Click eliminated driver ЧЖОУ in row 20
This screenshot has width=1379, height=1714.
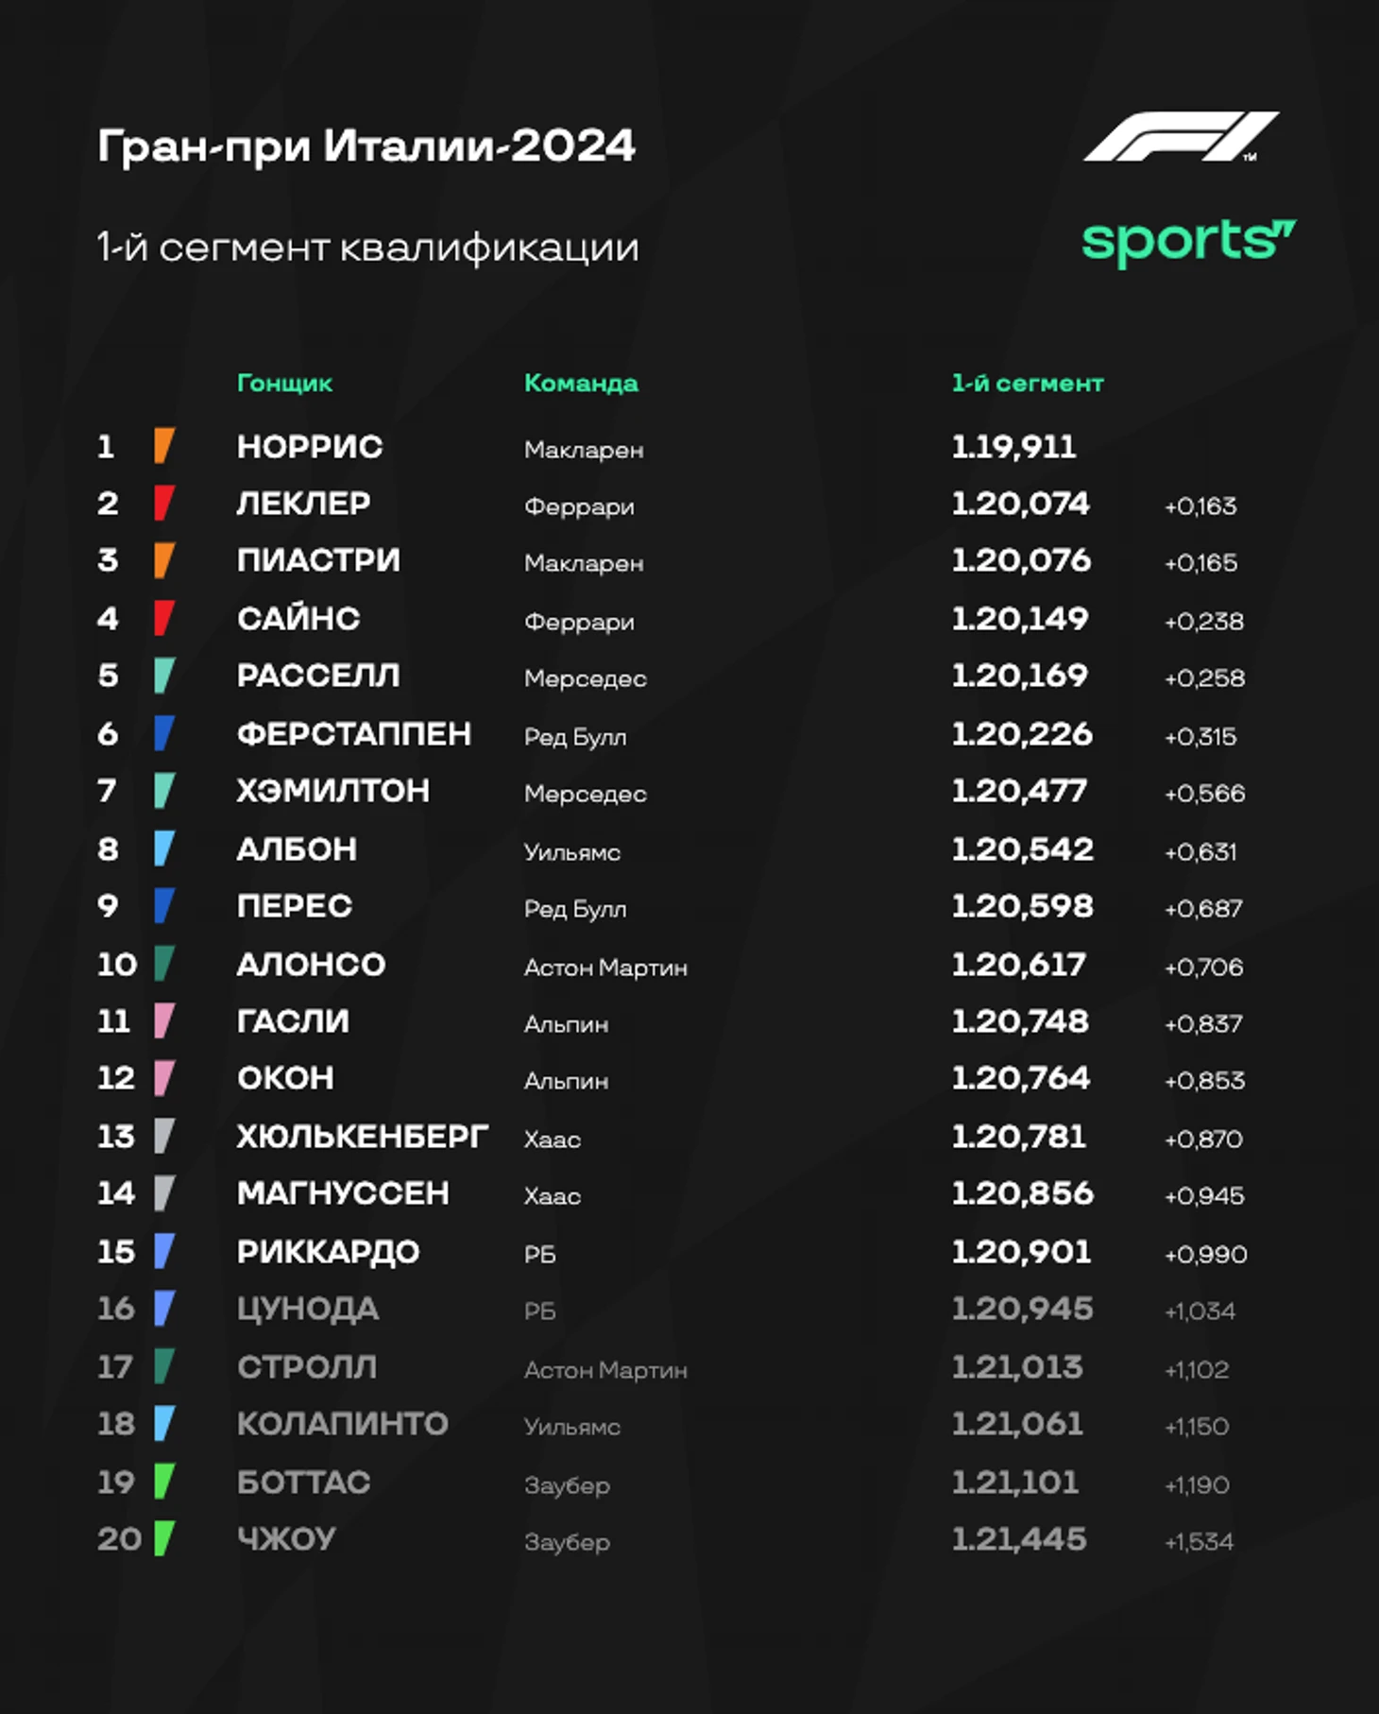[286, 1539]
